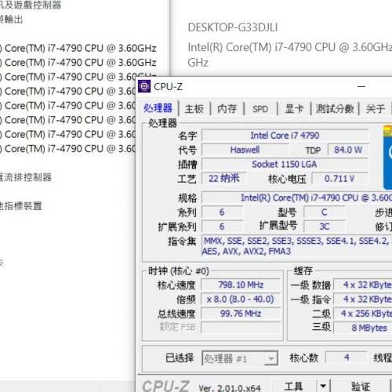Image resolution: width=392 pixels, height=392 pixels.
Task: Click the 一级 指令 cache value
Action: point(363,299)
